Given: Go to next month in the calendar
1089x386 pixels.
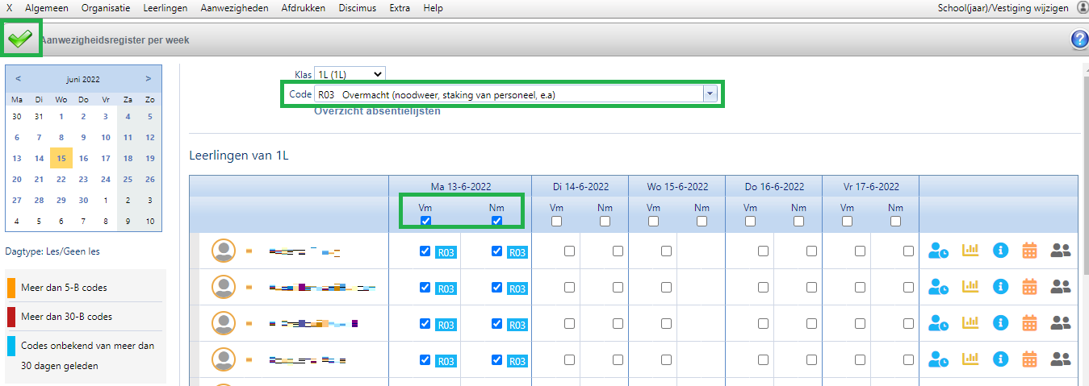Looking at the screenshot, I should 149,79.
